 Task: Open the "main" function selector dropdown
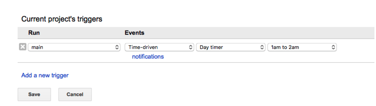pyautogui.click(x=74, y=47)
